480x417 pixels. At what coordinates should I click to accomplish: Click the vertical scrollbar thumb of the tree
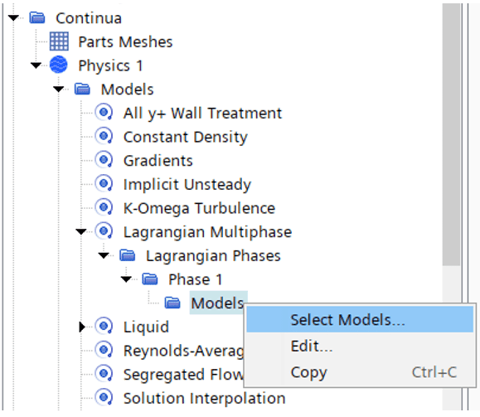452,134
